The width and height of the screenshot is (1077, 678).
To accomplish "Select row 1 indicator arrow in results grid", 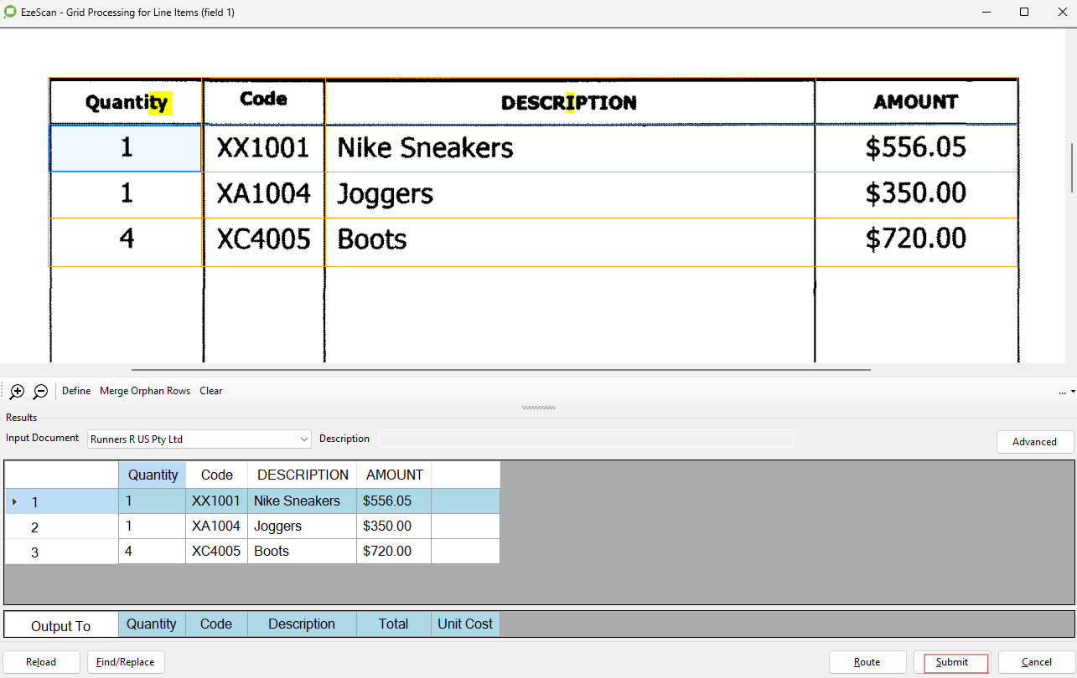I will tap(14, 502).
